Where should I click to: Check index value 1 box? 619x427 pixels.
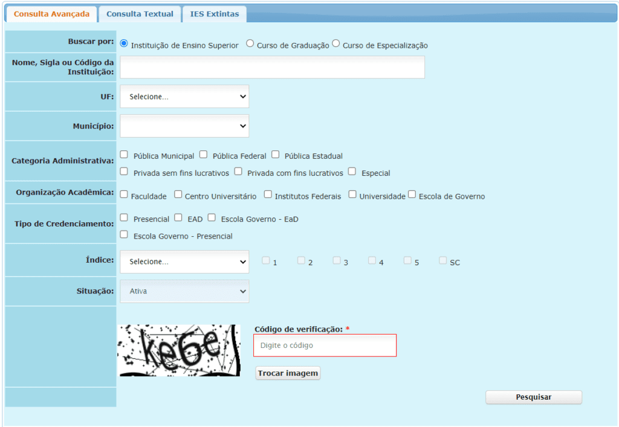tap(266, 261)
